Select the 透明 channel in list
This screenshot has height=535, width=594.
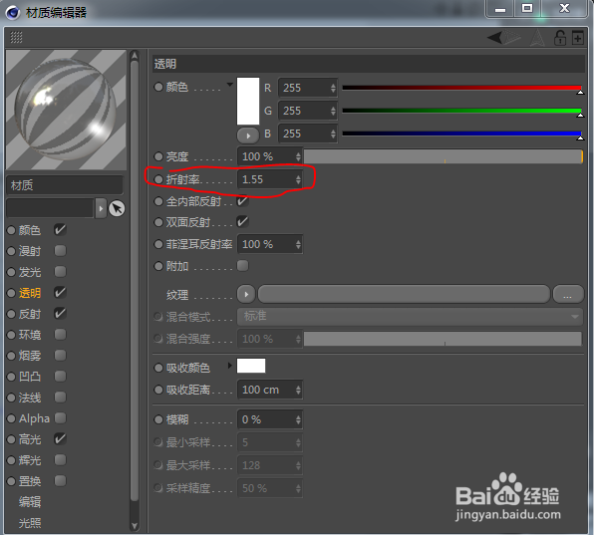point(30,293)
